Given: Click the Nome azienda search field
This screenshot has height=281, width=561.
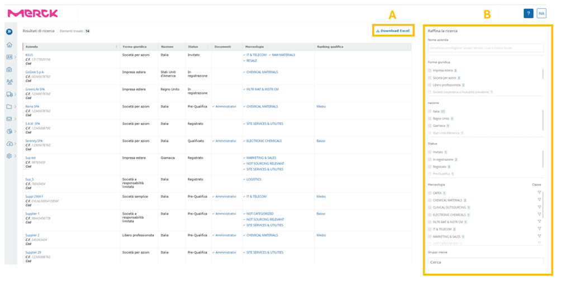Looking at the screenshot, I should (x=486, y=48).
